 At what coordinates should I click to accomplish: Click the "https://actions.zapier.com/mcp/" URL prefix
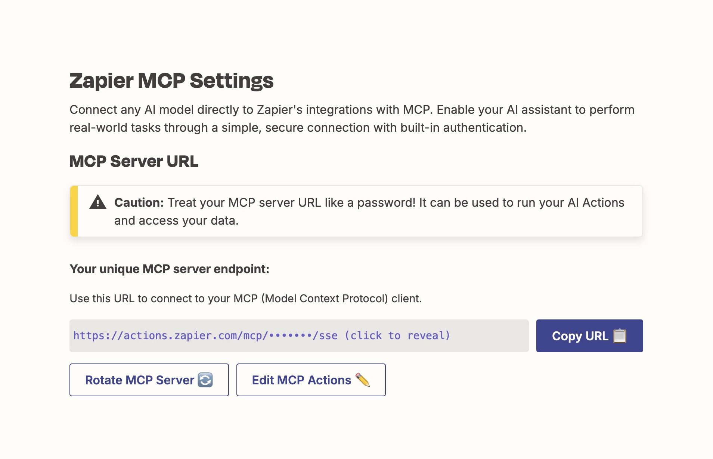pos(170,336)
